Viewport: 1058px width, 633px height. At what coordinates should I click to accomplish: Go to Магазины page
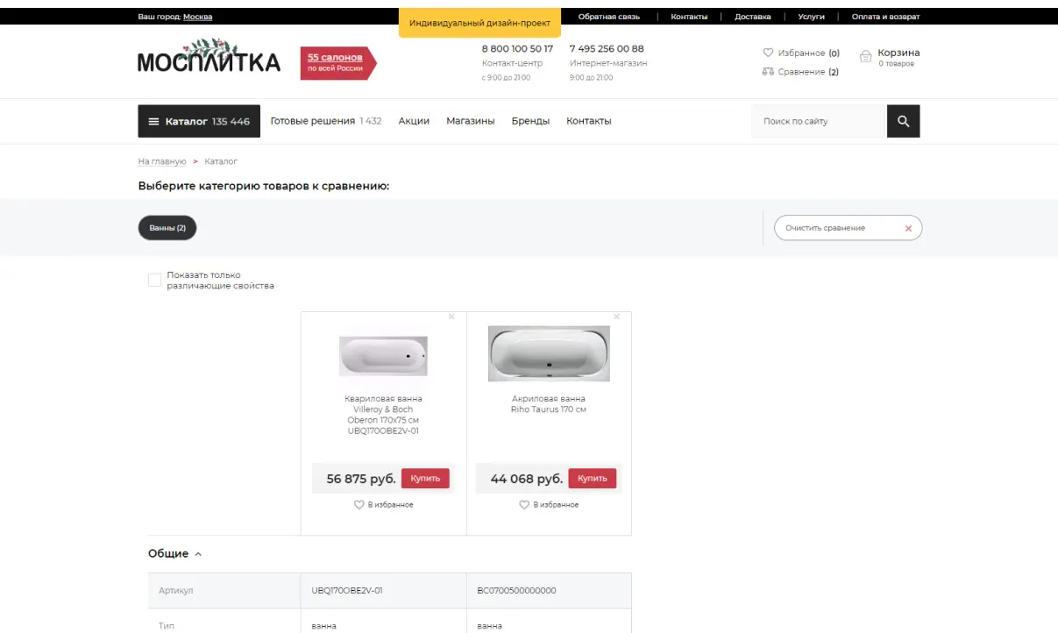[471, 121]
